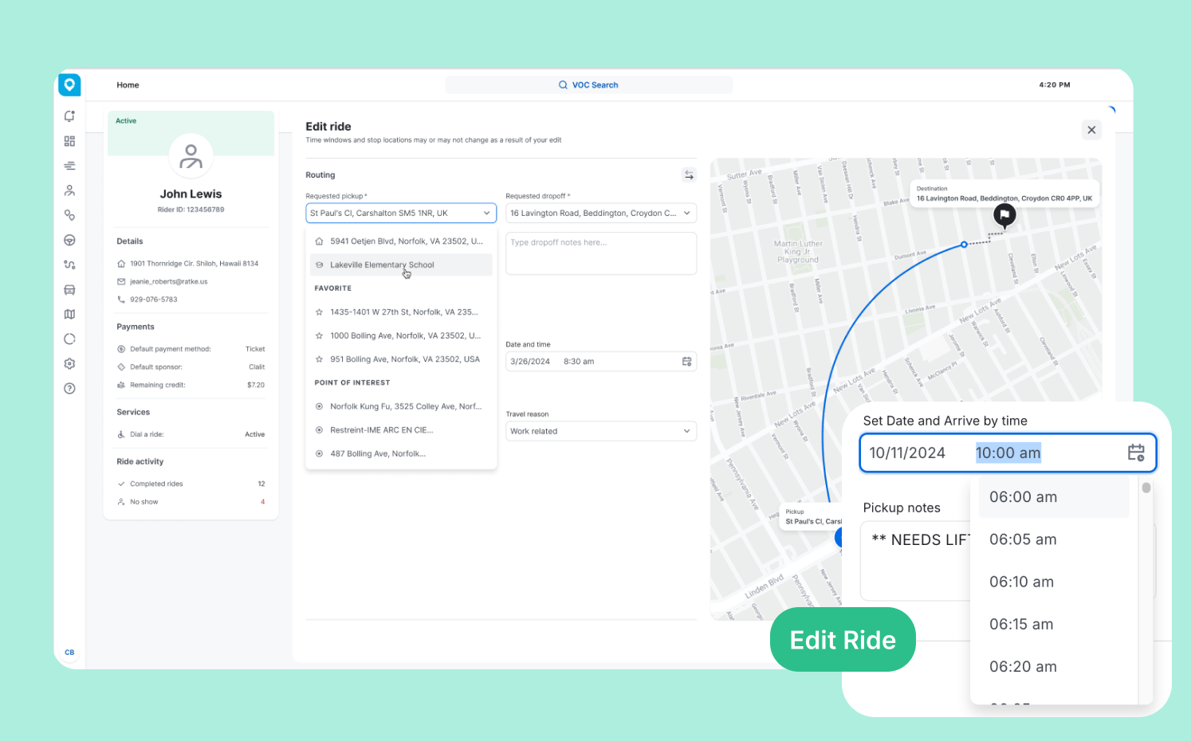Screen dimensions: 1191x741
Task: Click calendar icon in Set Date field
Action: click(1136, 453)
